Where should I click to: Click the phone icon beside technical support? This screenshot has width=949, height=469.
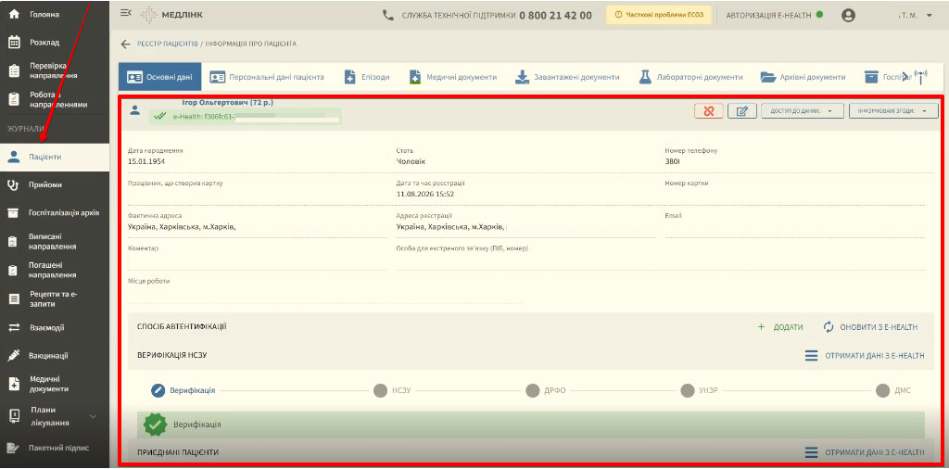(x=388, y=15)
